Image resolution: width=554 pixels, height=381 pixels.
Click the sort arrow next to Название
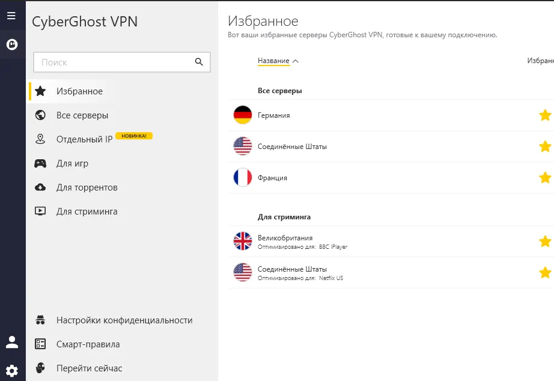click(295, 61)
